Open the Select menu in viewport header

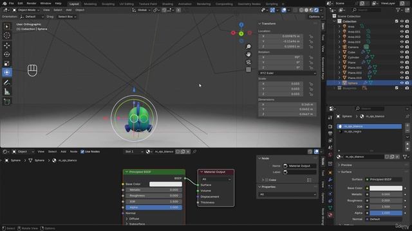(57, 10)
